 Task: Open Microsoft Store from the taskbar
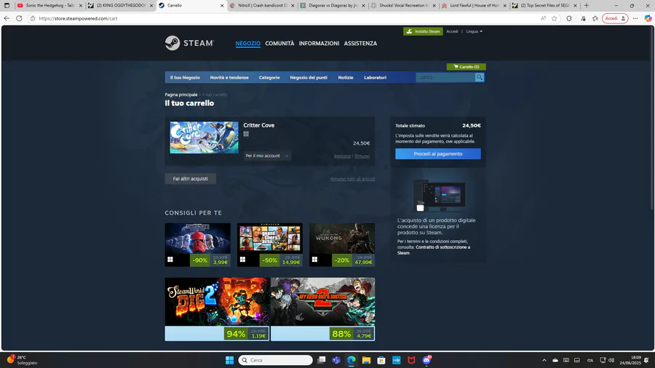tap(381, 360)
